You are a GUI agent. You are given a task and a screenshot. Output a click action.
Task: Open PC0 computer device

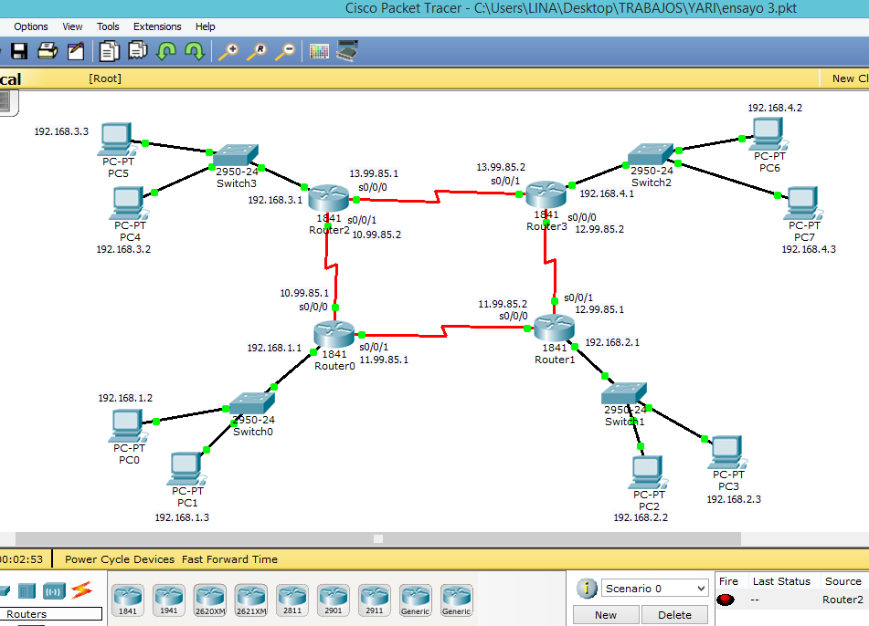point(129,426)
